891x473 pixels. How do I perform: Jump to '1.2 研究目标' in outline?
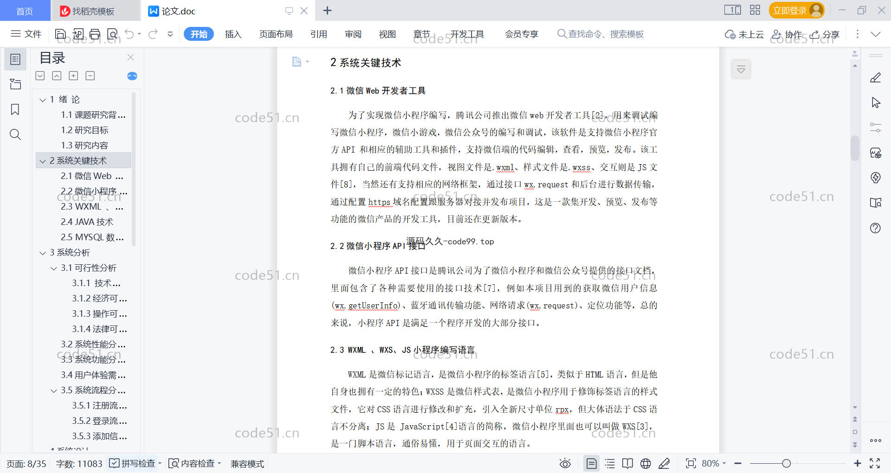click(84, 130)
